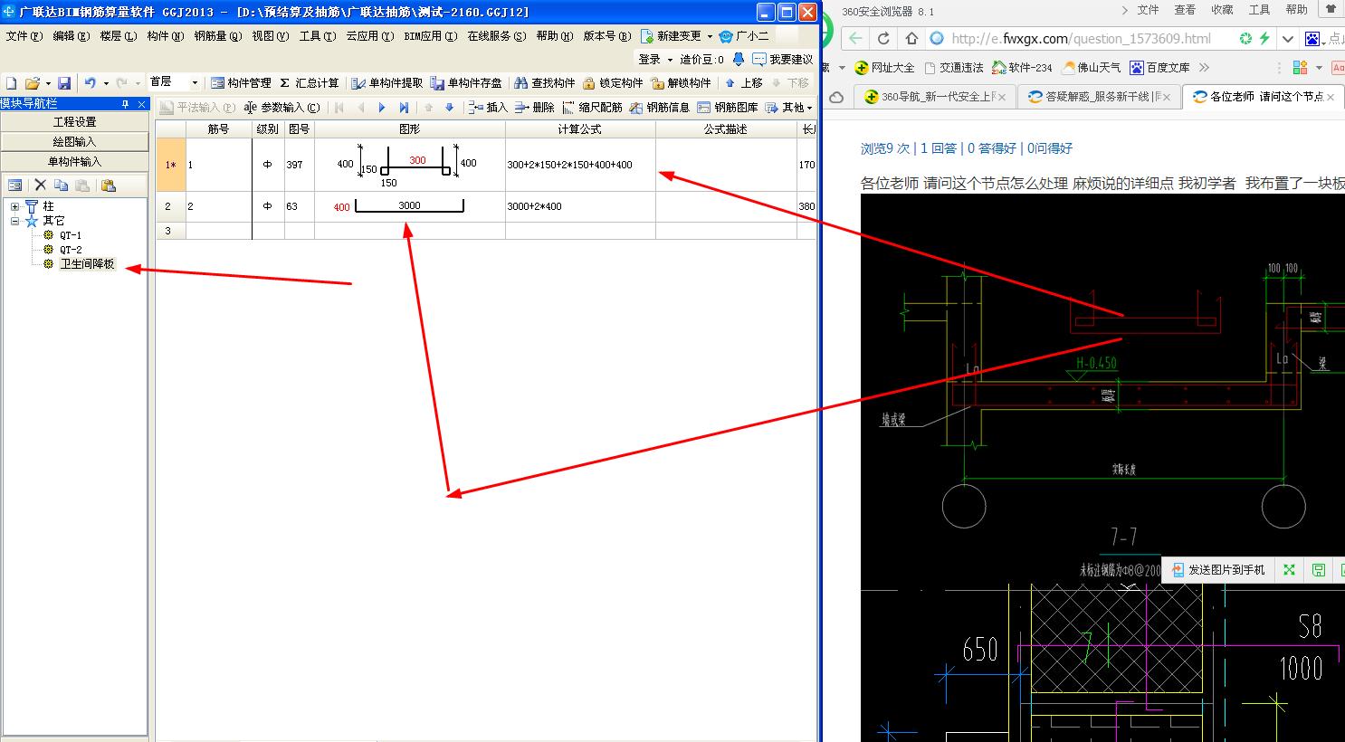The image size is (1345, 742).
Task: Open the 登录 login dropdown
Action: coord(655,59)
